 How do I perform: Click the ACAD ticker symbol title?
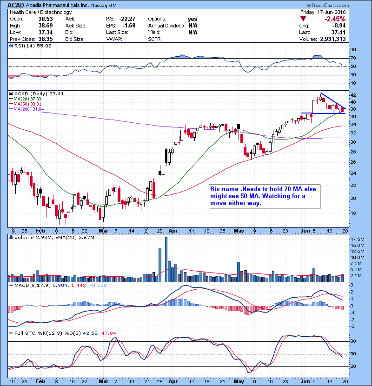point(16,5)
